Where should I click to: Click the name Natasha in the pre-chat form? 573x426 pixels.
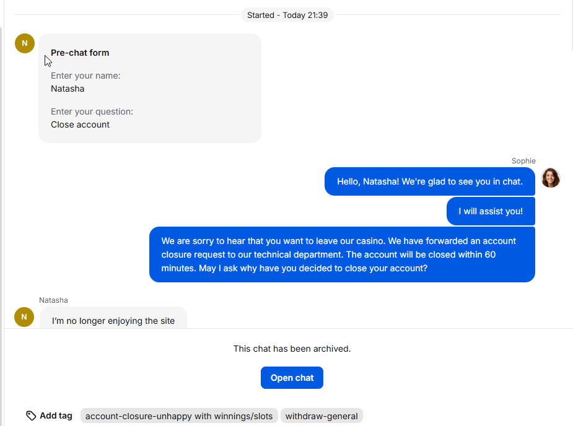tap(68, 89)
